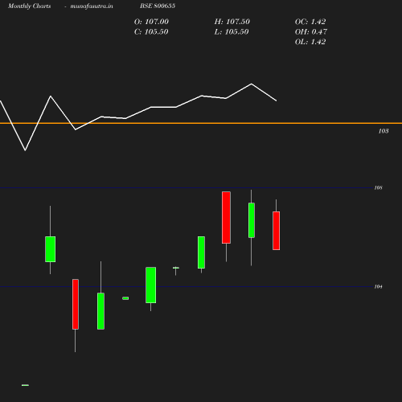Image resolution: width=402 pixels, height=402 pixels.
Task: Click the munafasutra.in site name
Action: coord(92,6)
